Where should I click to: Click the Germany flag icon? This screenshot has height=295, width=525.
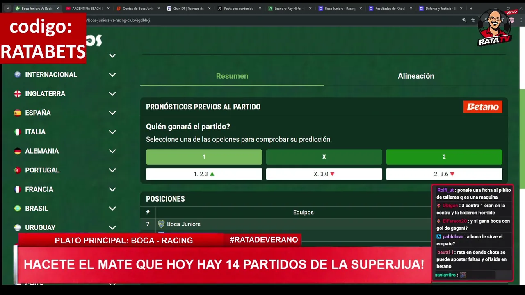(17, 151)
